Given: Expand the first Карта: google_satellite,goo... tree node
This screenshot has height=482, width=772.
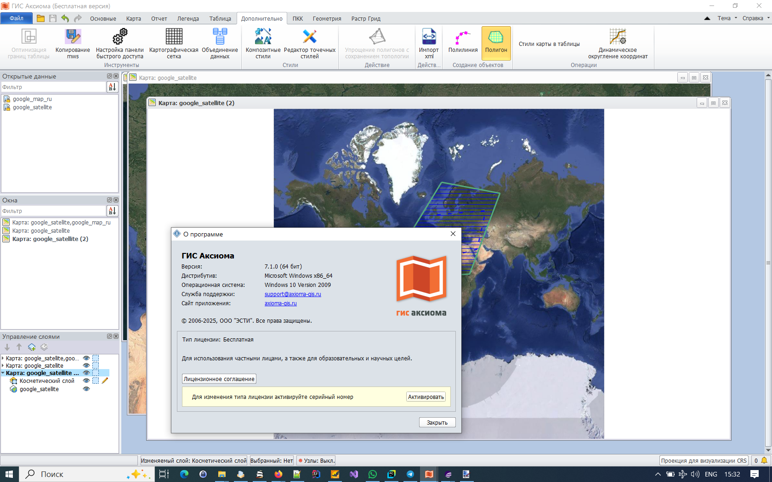Looking at the screenshot, I should 3,358.
